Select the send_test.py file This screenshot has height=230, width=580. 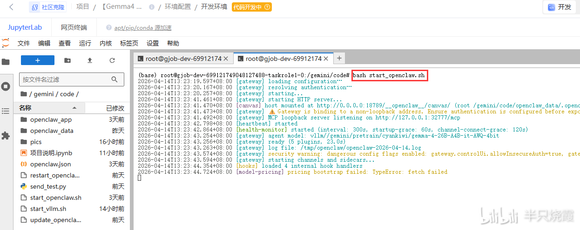click(72, 186)
